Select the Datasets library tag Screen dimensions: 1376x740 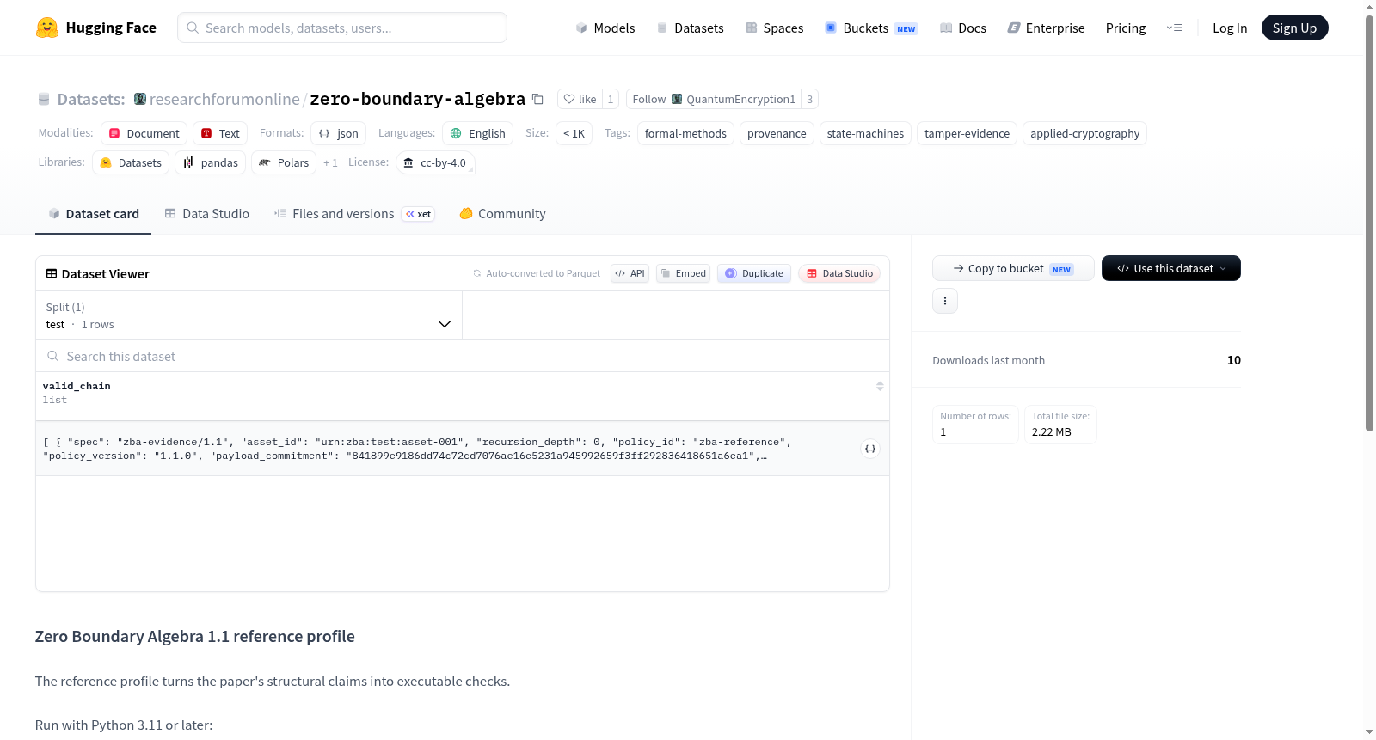(131, 162)
